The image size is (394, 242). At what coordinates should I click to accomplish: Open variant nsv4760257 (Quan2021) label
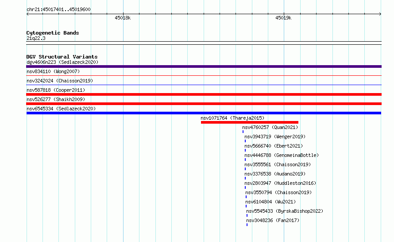tap(270, 127)
